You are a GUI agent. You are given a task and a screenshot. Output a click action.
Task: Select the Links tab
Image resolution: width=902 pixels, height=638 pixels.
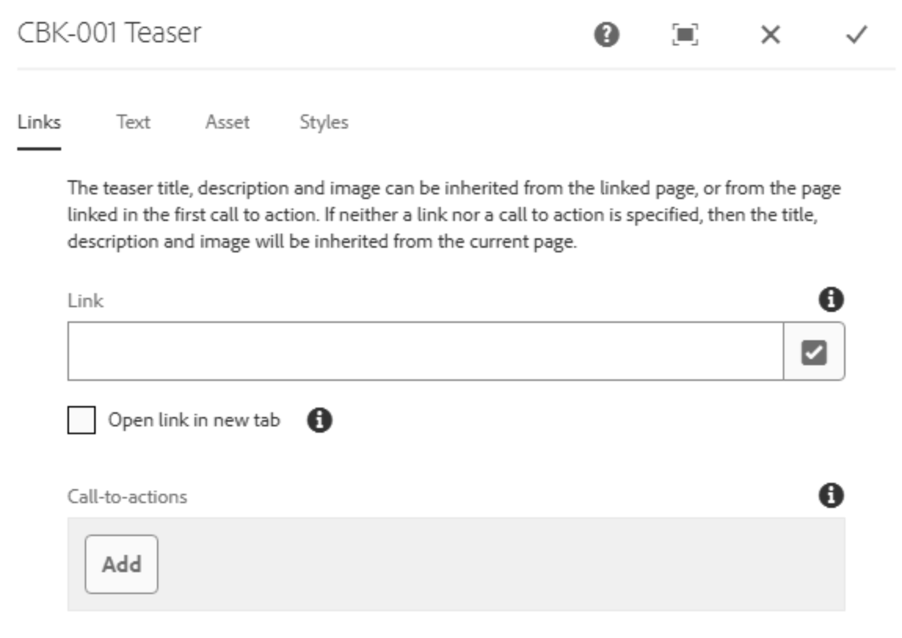(x=38, y=122)
